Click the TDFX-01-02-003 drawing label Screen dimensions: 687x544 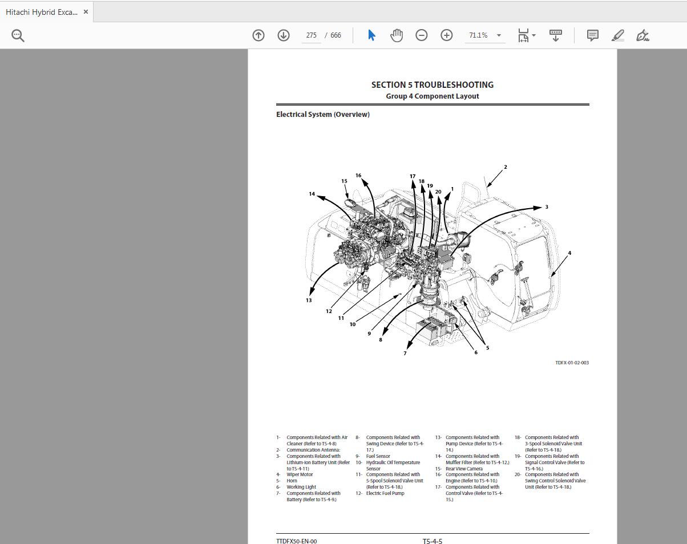(x=572, y=362)
